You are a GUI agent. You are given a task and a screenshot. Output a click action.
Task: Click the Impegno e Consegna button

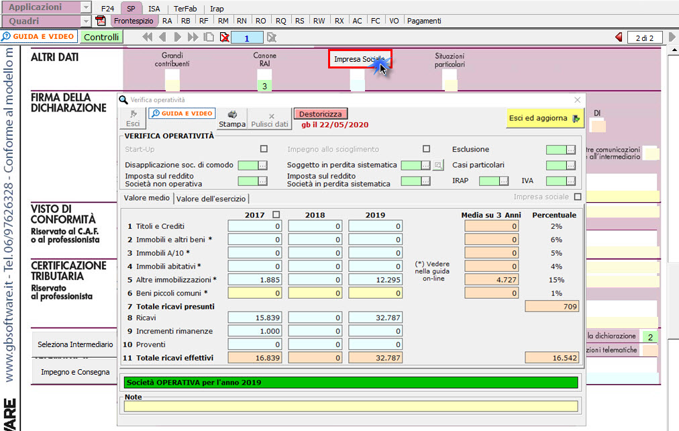(x=75, y=372)
